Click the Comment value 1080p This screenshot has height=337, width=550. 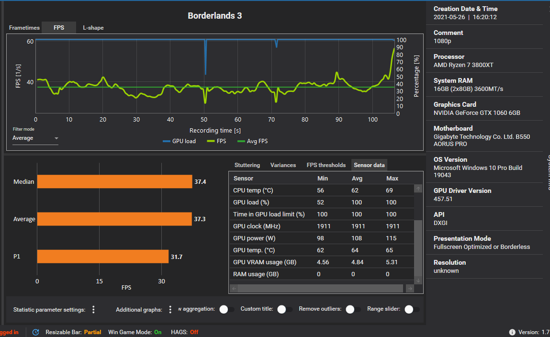pyautogui.click(x=442, y=41)
